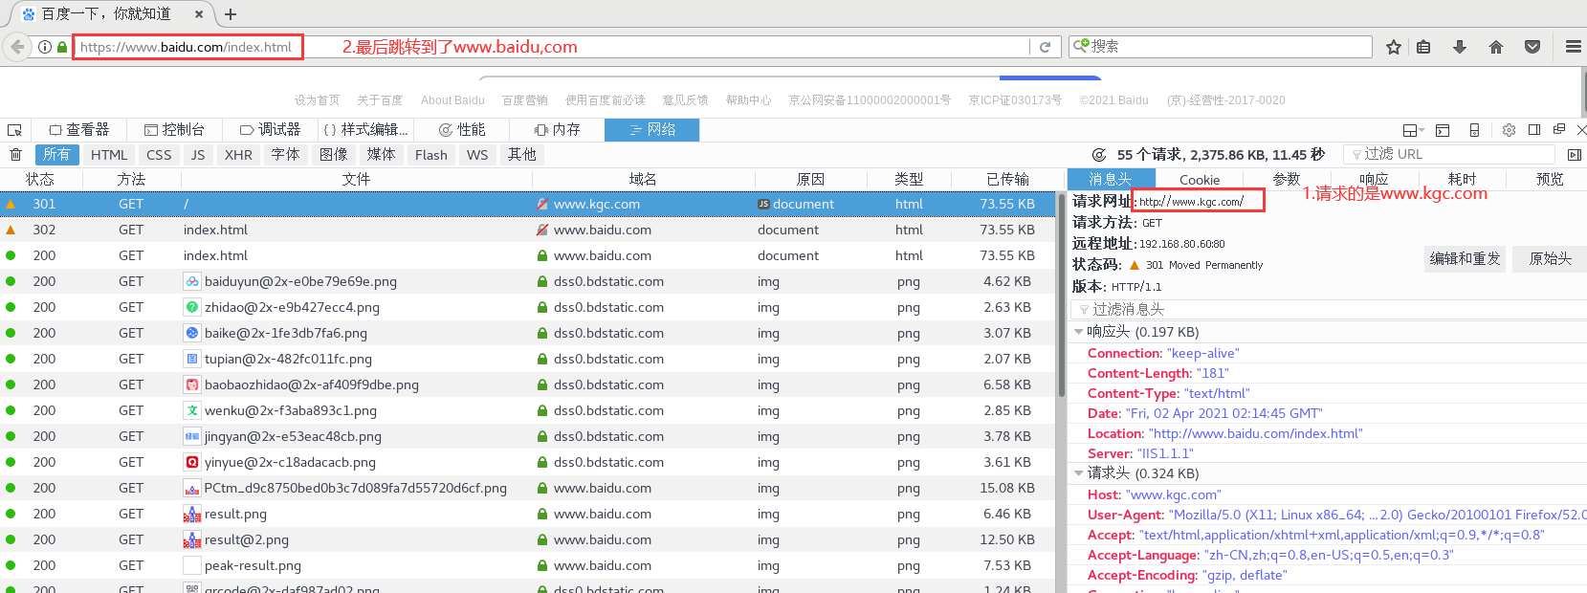Toggle the JS request filter

[198, 155]
